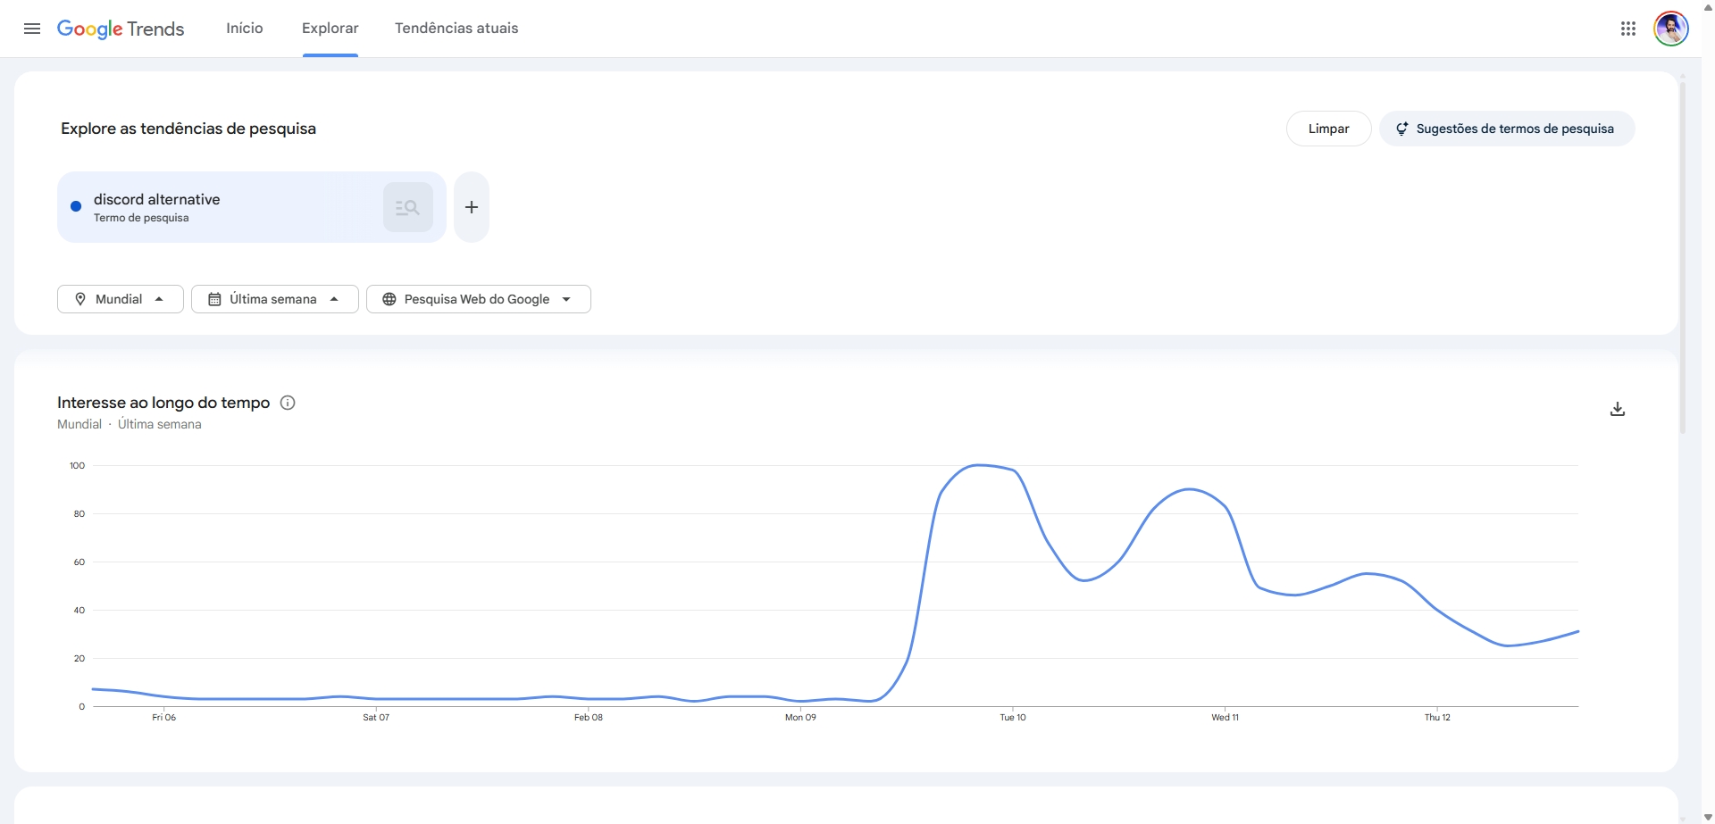Switch to the Início tab
Image resolution: width=1715 pixels, height=824 pixels.
pyautogui.click(x=244, y=28)
